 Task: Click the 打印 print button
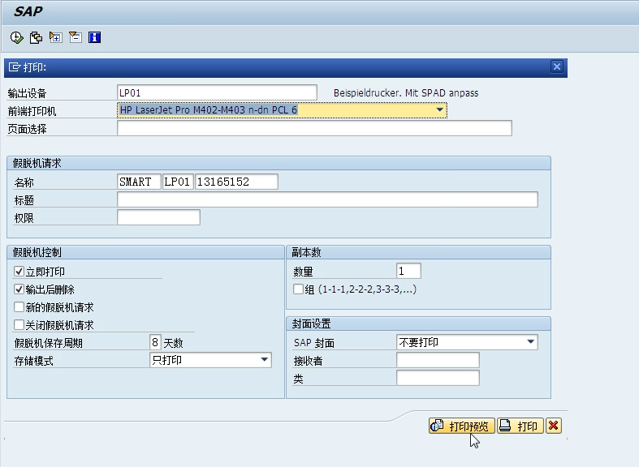520,426
